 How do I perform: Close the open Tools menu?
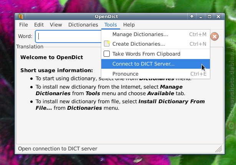tap(111, 25)
